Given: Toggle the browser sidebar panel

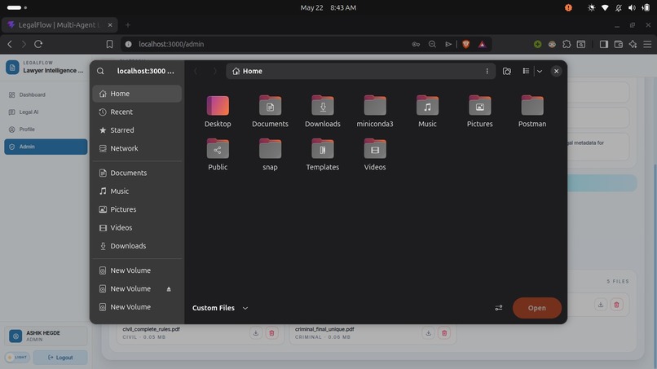Looking at the screenshot, I should 603,44.
